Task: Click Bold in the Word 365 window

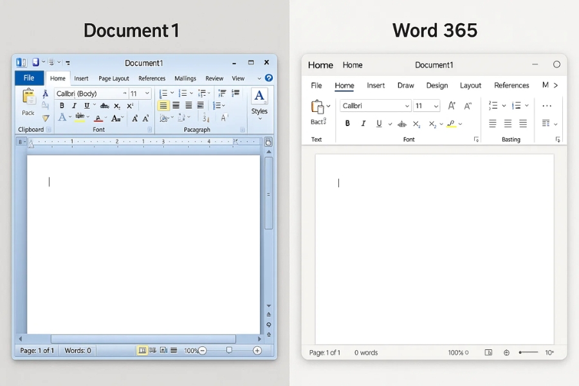Action: [x=347, y=124]
